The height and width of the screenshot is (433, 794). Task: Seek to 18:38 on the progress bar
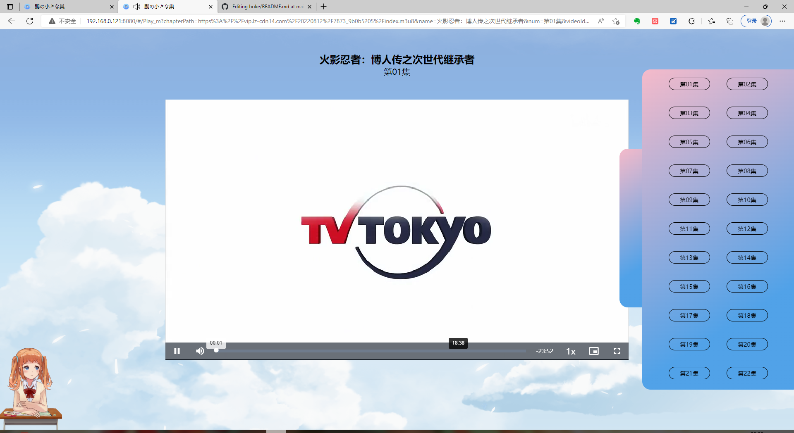point(458,351)
